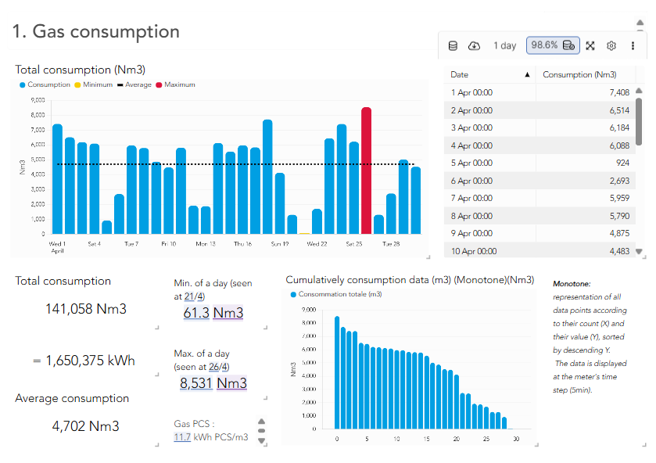Sort table by Date column header
The image size is (656, 463).
pyautogui.click(x=489, y=74)
